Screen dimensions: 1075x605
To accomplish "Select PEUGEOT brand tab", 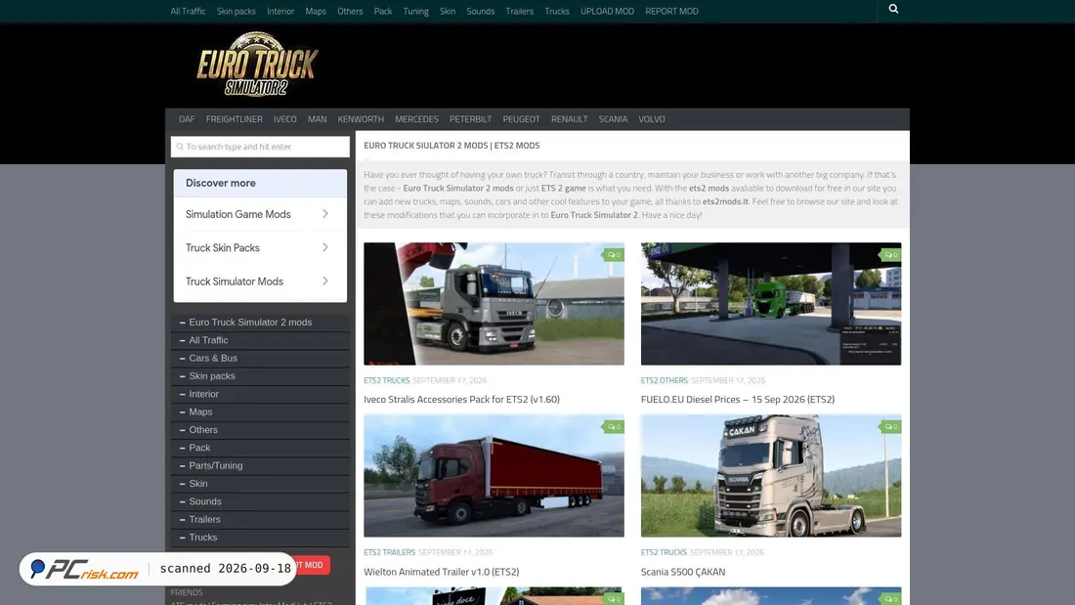I will pos(521,119).
